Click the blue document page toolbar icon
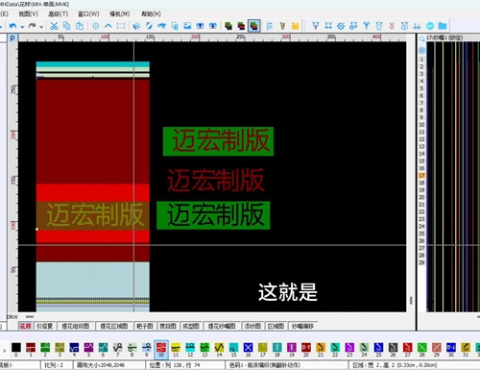This screenshot has height=370, width=480. (270, 26)
